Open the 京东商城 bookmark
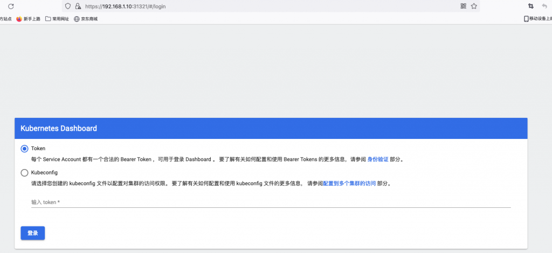Image resolution: width=552 pixels, height=253 pixels. click(86, 19)
